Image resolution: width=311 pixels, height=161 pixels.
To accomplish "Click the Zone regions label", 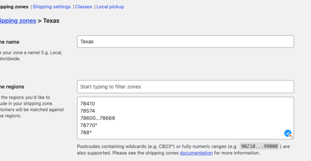I will point(12,87).
